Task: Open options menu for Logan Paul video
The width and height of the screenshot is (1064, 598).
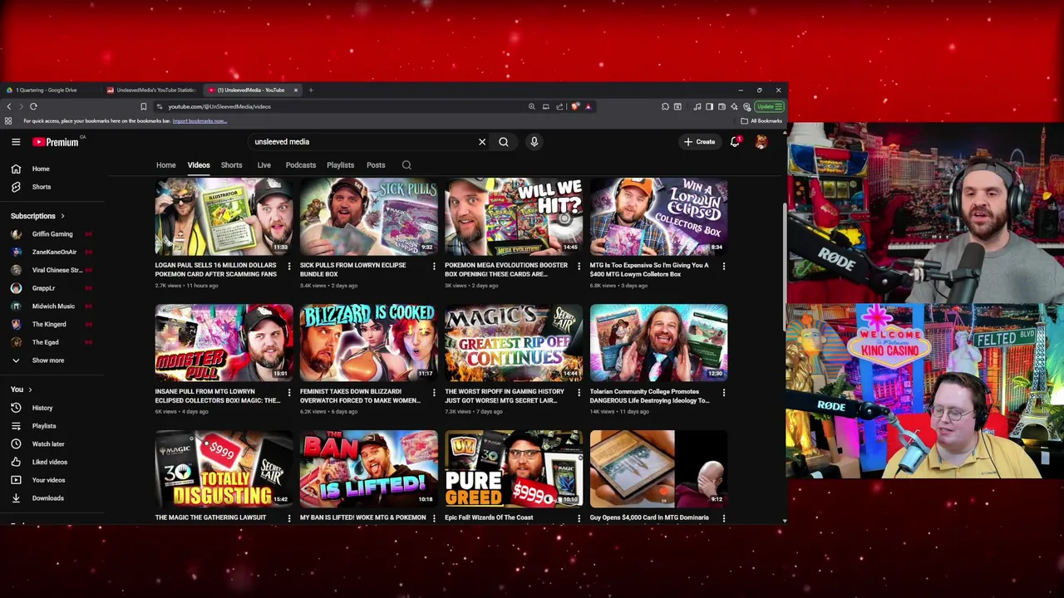Action: (x=288, y=267)
